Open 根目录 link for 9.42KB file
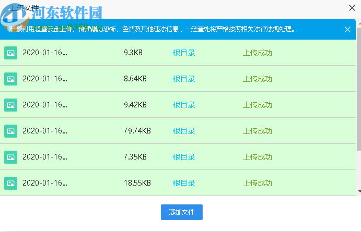The width and height of the screenshot is (361, 232). (184, 105)
